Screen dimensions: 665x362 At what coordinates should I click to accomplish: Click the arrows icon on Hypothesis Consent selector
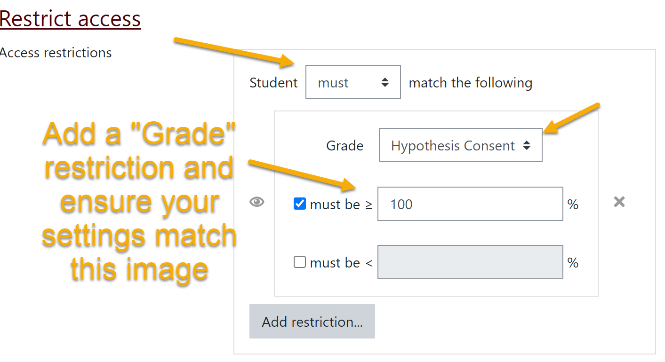click(527, 146)
